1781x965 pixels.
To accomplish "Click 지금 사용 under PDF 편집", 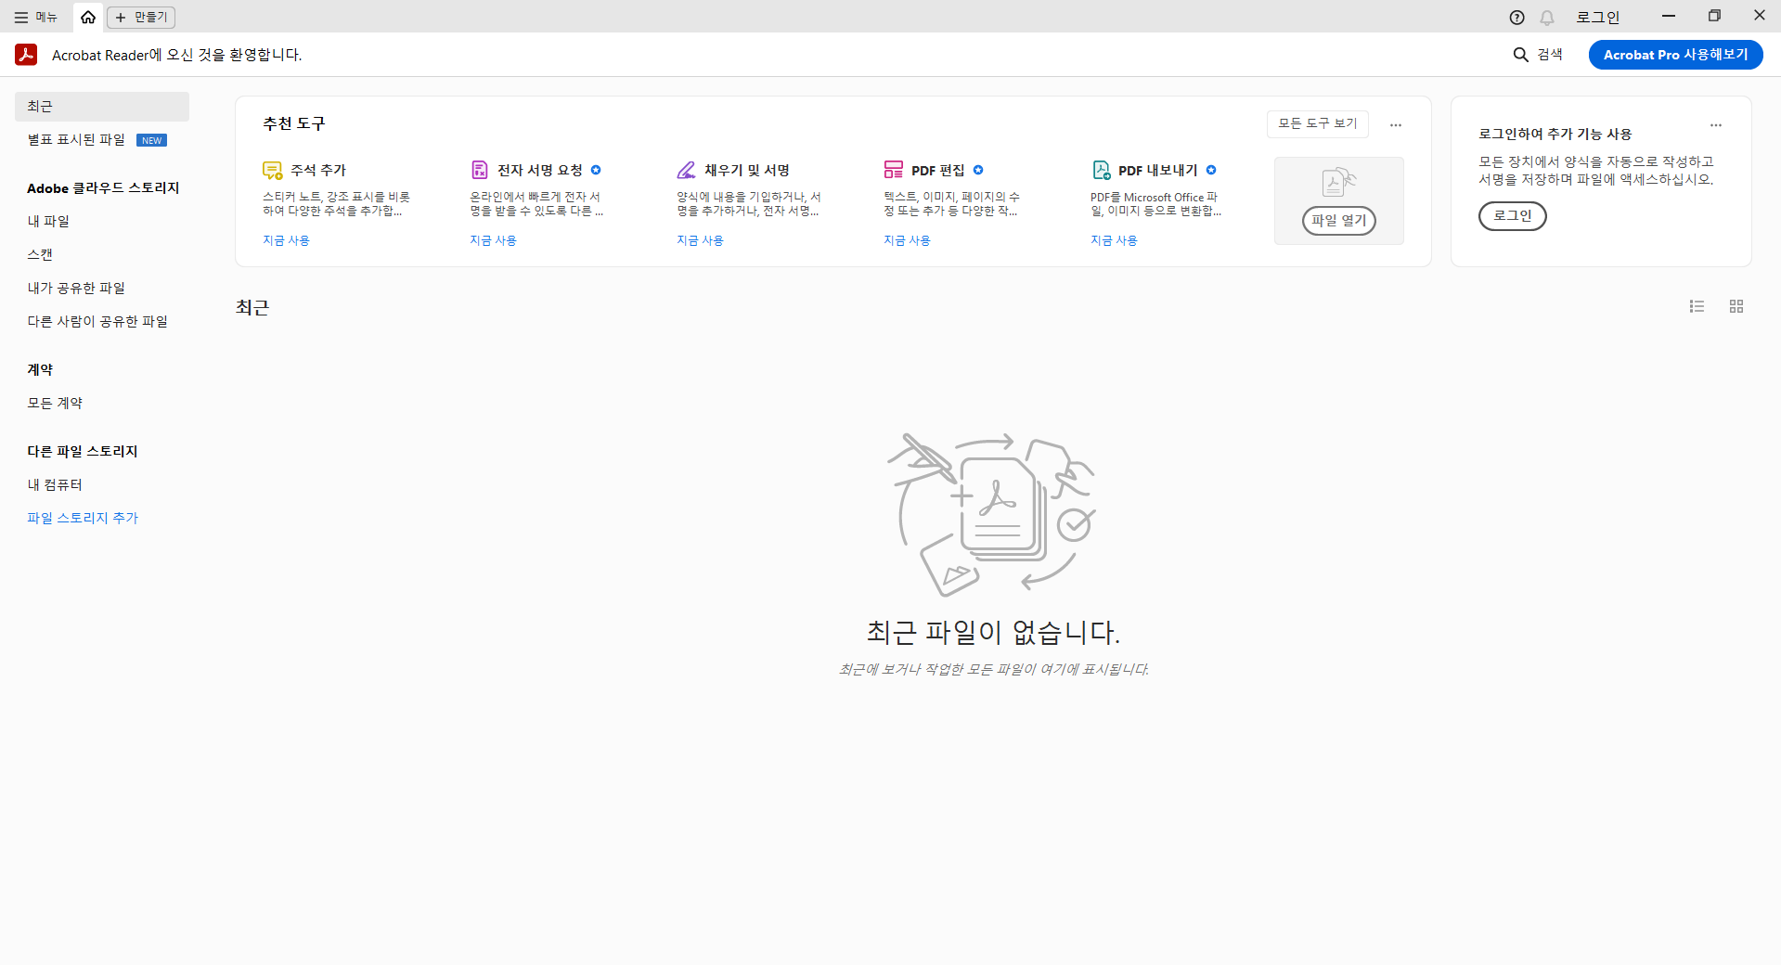I will point(907,240).
